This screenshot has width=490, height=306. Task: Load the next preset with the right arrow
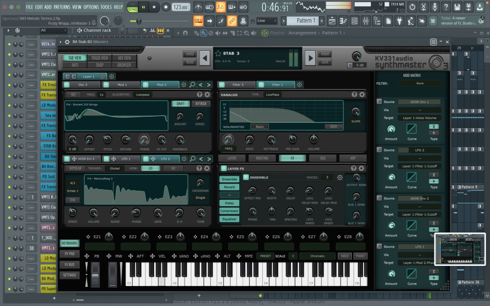[x=310, y=58]
